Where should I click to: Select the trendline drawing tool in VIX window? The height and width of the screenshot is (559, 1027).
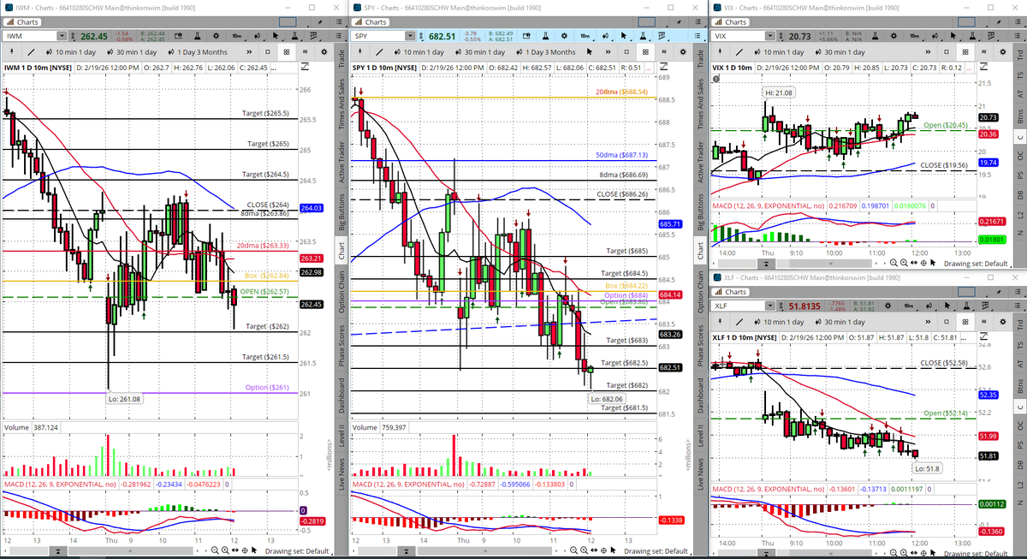point(739,52)
